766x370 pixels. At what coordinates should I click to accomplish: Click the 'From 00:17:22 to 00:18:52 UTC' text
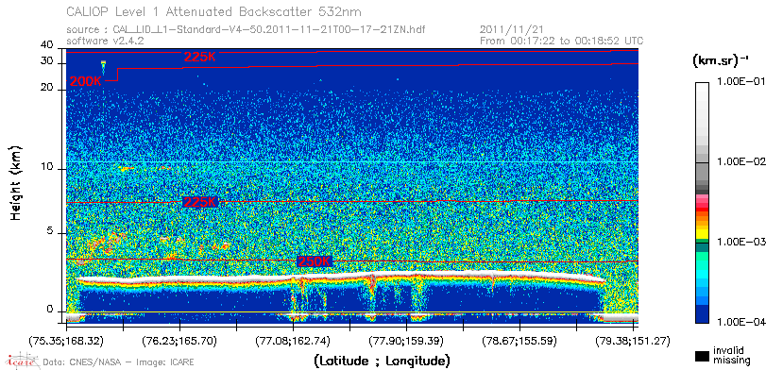click(561, 41)
